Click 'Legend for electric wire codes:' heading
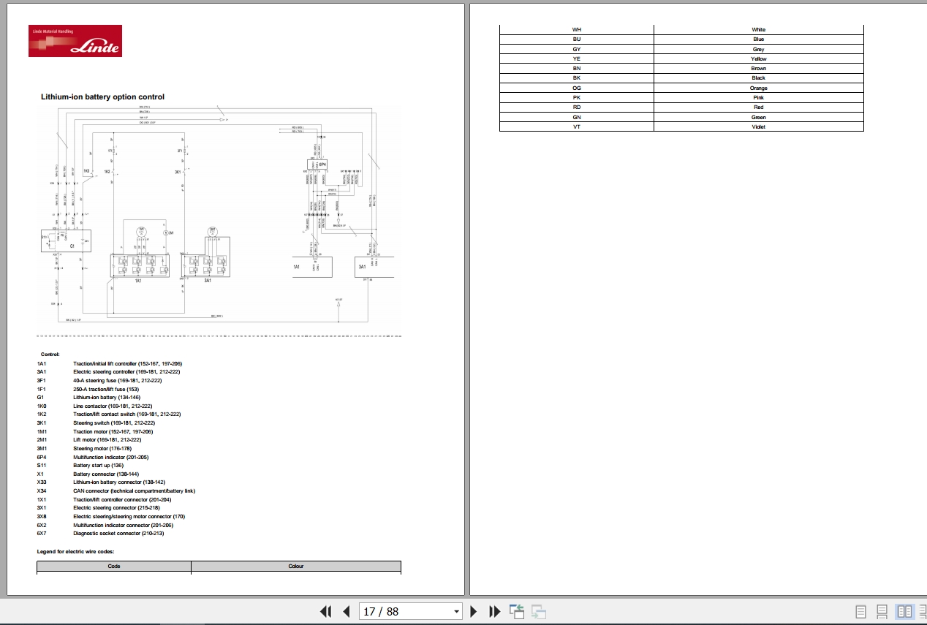Image resolution: width=927 pixels, height=625 pixels. click(76, 551)
